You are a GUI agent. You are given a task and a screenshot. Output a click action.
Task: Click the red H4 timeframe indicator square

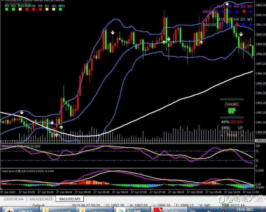tap(40, 9)
